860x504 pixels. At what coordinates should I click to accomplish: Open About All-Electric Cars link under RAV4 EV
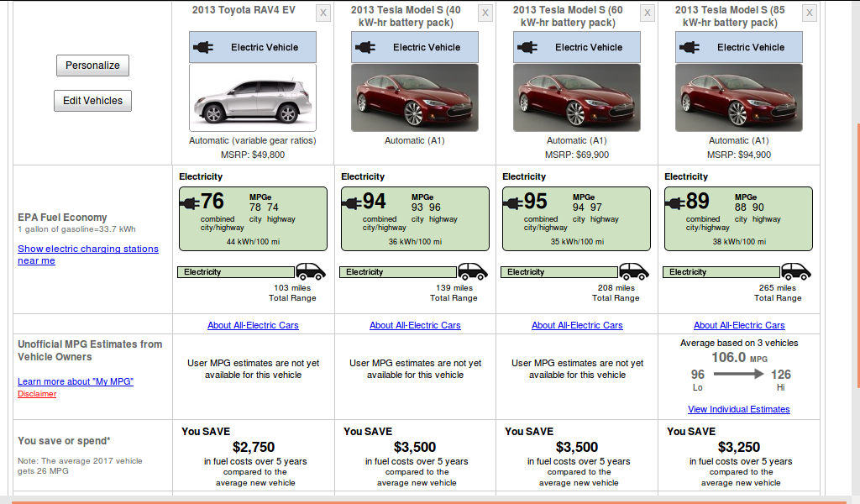(253, 325)
